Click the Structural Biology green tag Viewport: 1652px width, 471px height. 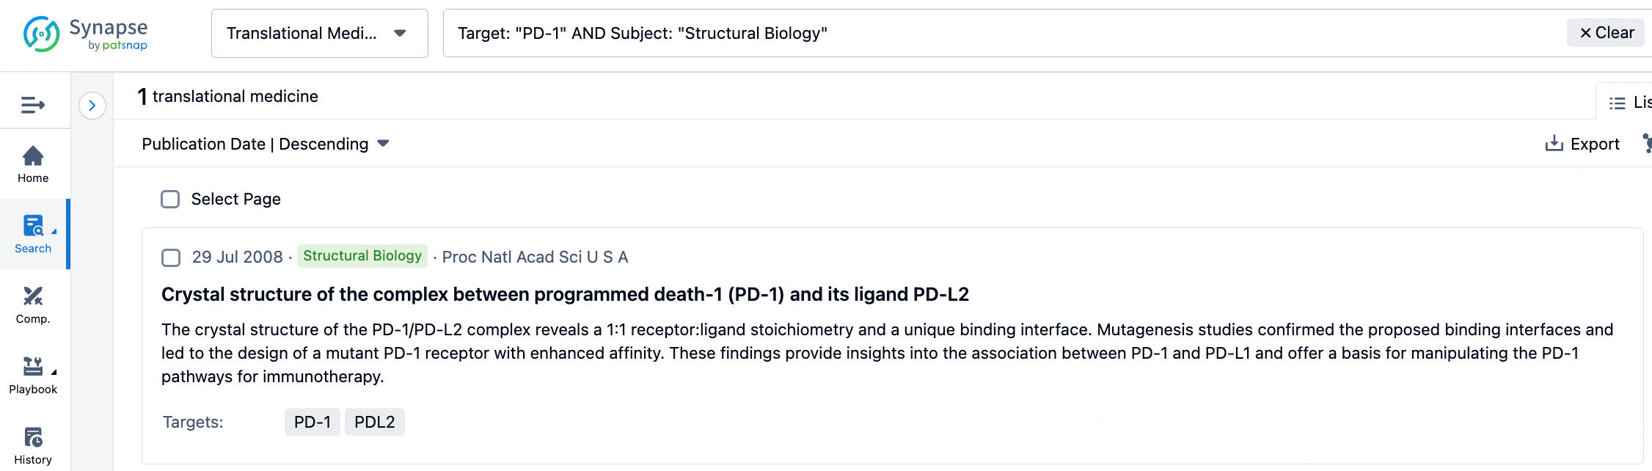362,256
